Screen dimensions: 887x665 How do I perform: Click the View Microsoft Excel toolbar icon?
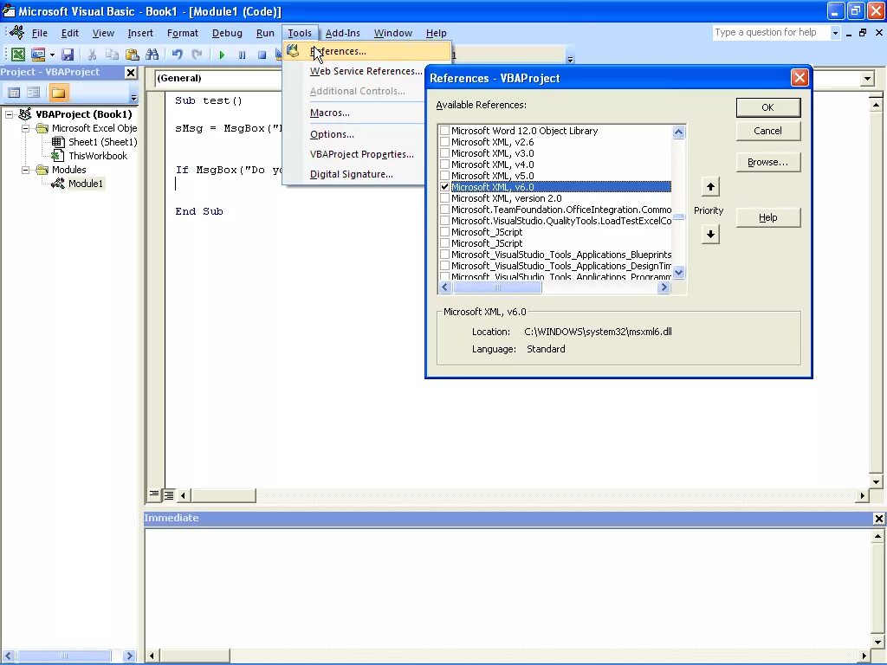[x=18, y=55]
